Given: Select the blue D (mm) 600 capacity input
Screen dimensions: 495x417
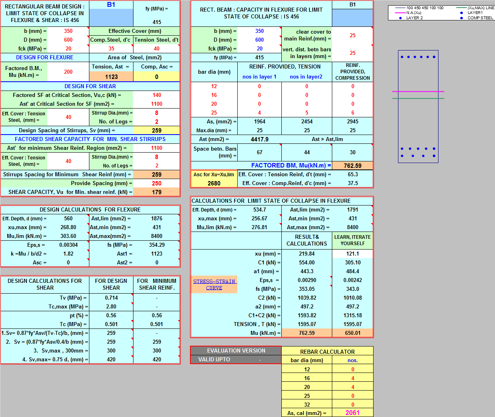Looking at the screenshot, I should pos(259,40).
